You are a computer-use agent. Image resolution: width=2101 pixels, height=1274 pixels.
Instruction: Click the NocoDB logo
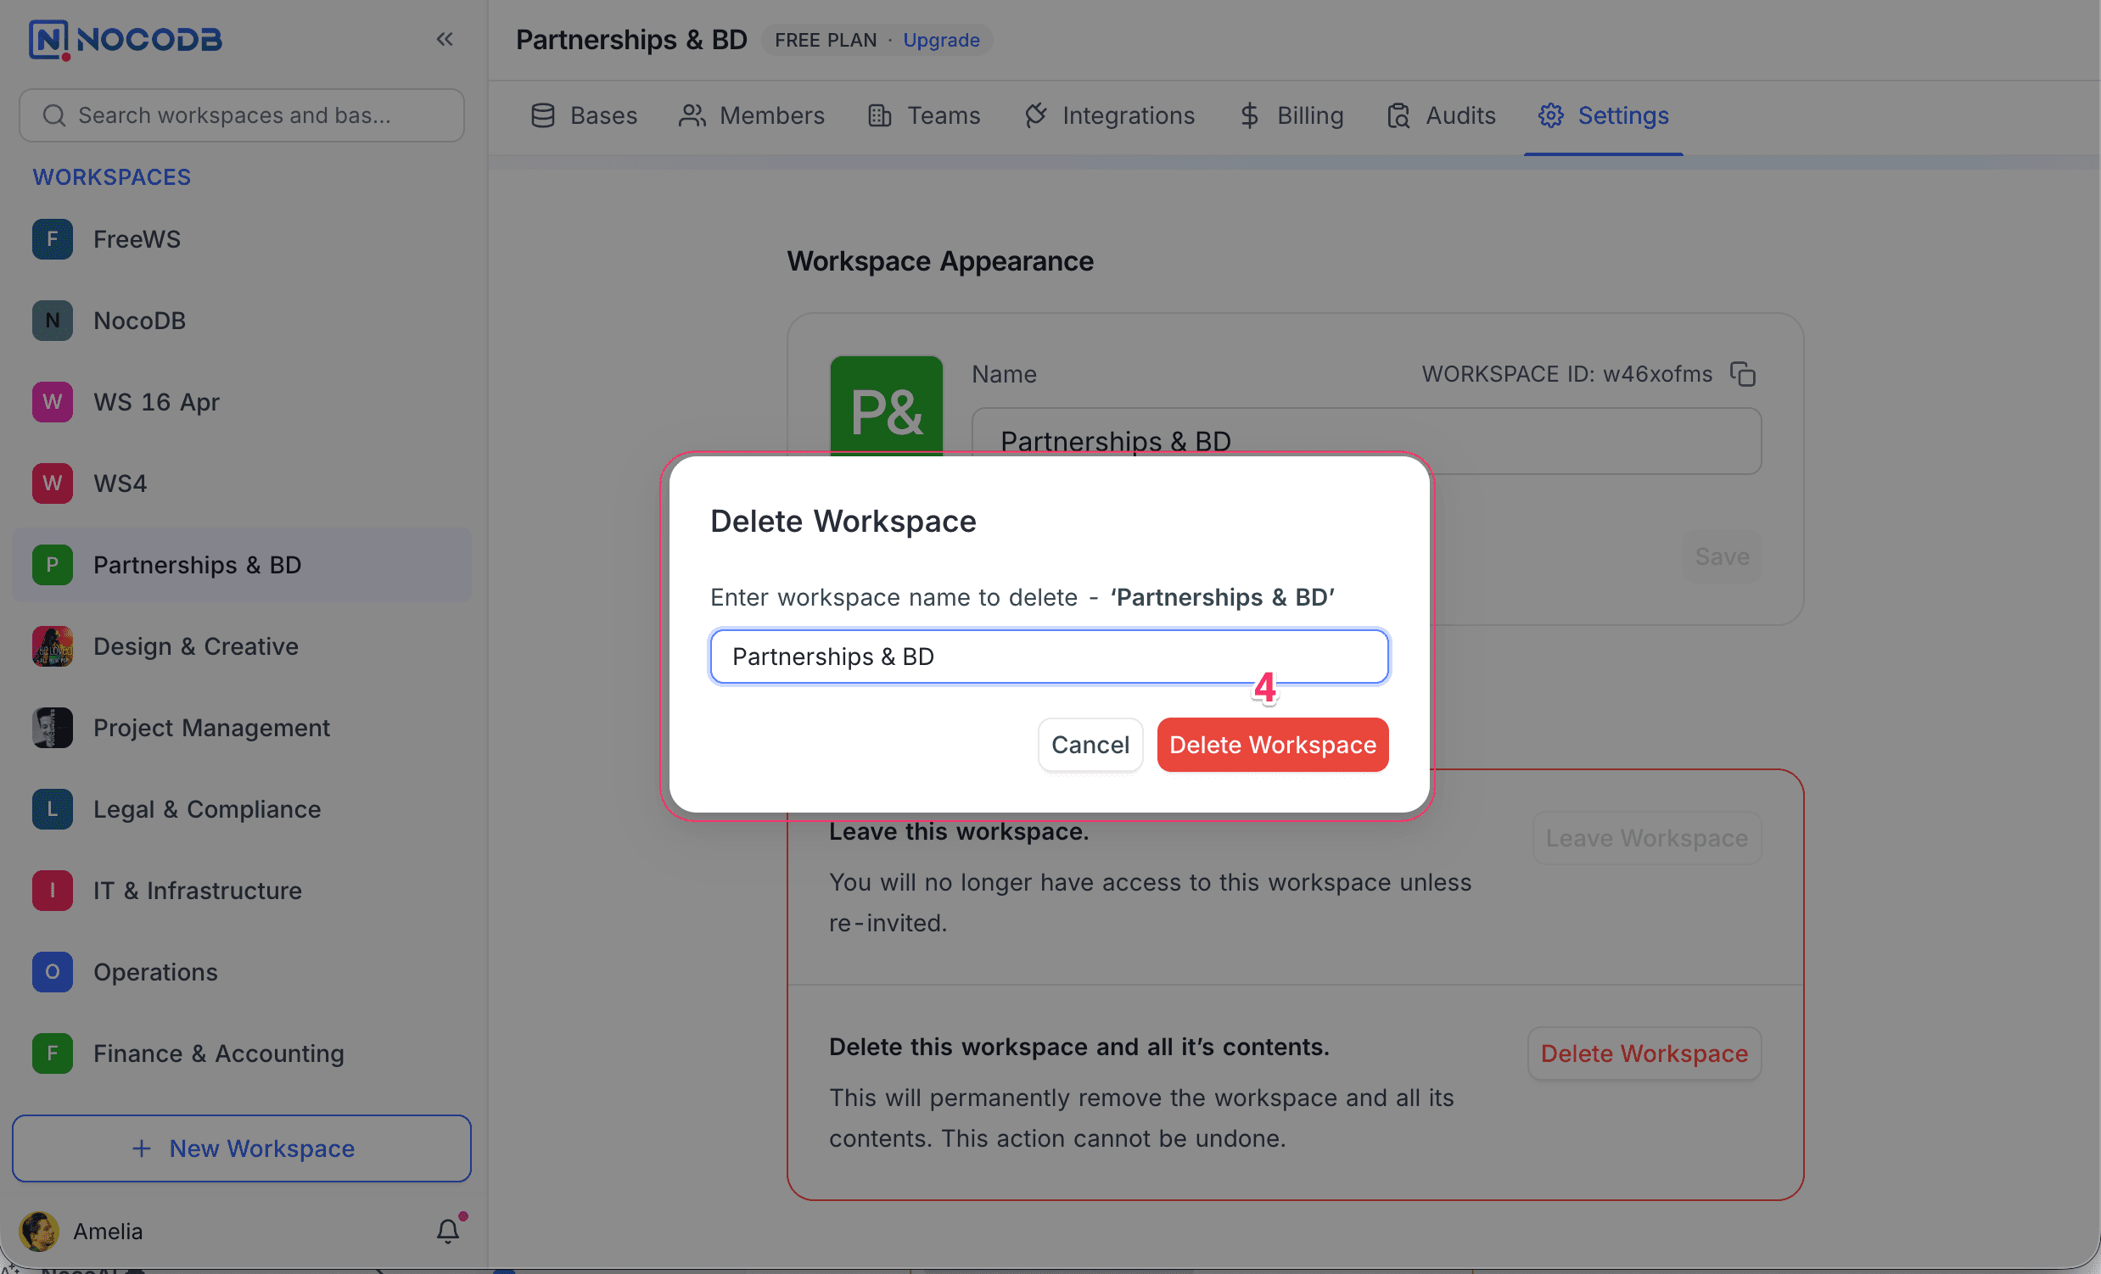[x=126, y=39]
